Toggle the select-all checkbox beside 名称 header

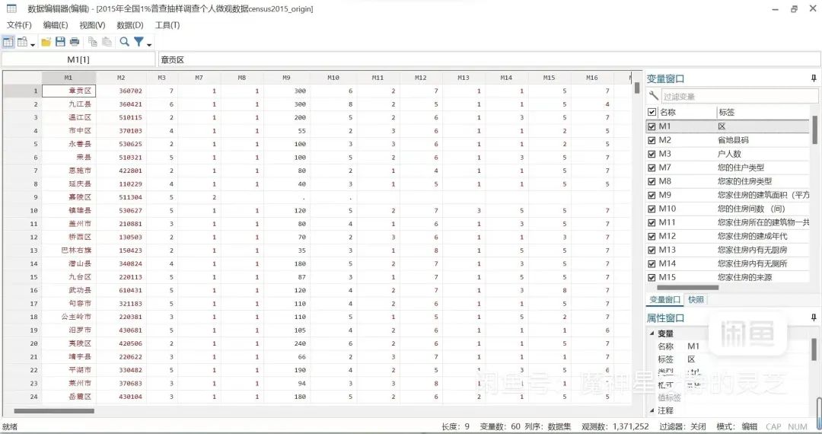(x=652, y=112)
